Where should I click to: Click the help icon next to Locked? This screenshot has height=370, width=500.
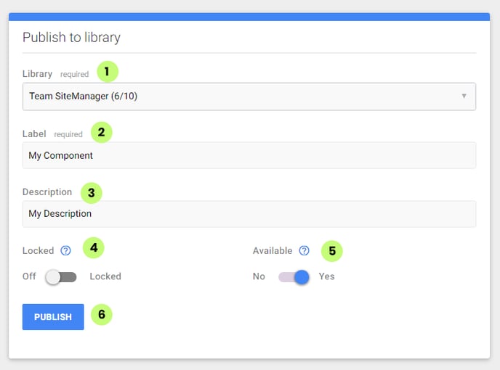[x=65, y=250]
